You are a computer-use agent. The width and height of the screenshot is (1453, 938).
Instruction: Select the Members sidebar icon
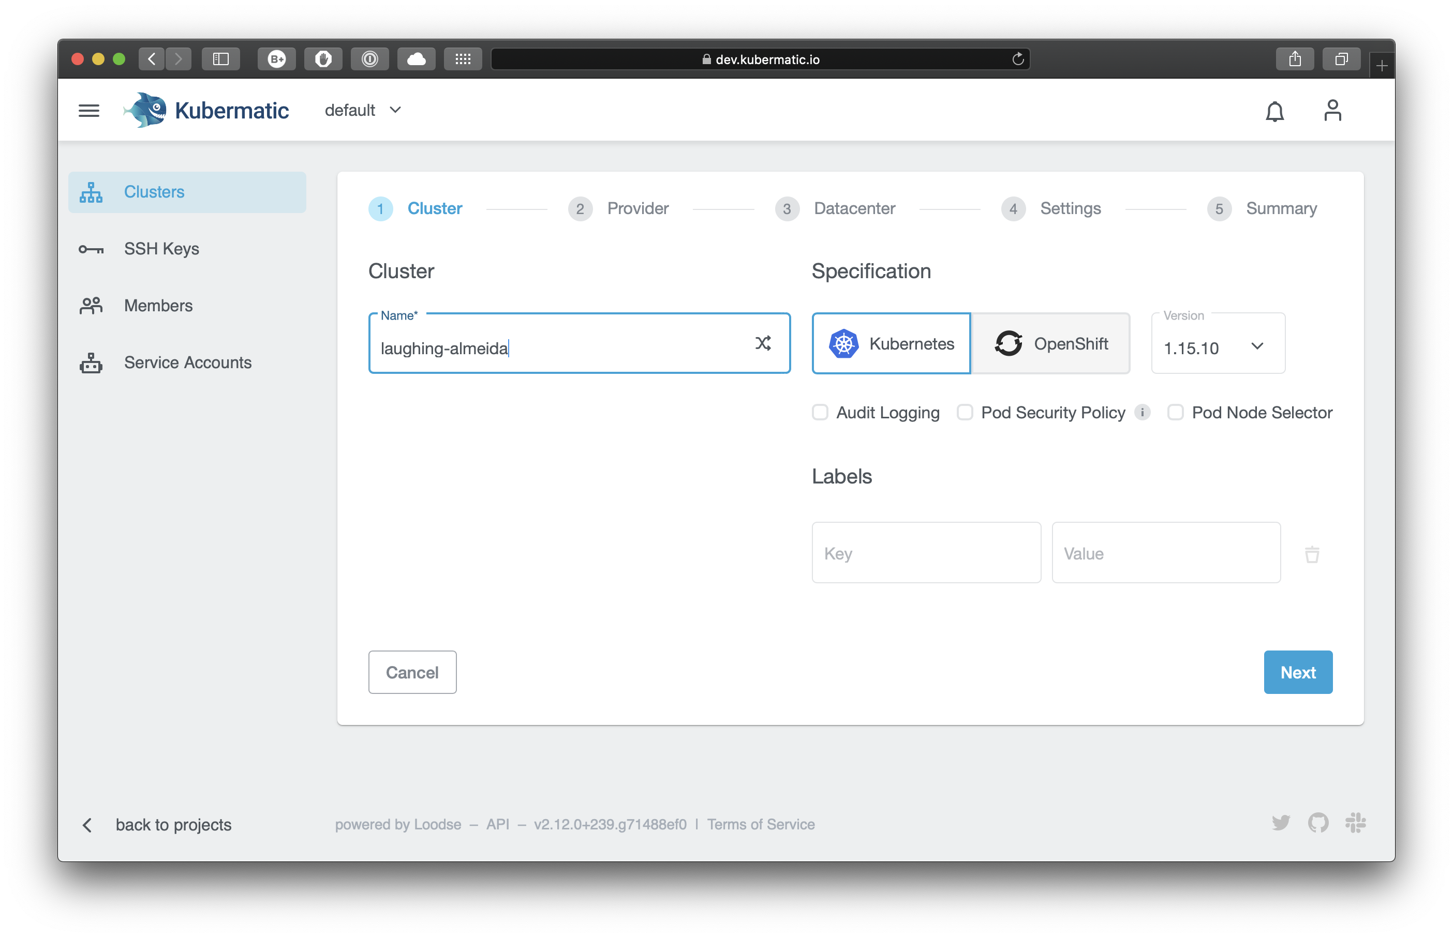coord(90,305)
